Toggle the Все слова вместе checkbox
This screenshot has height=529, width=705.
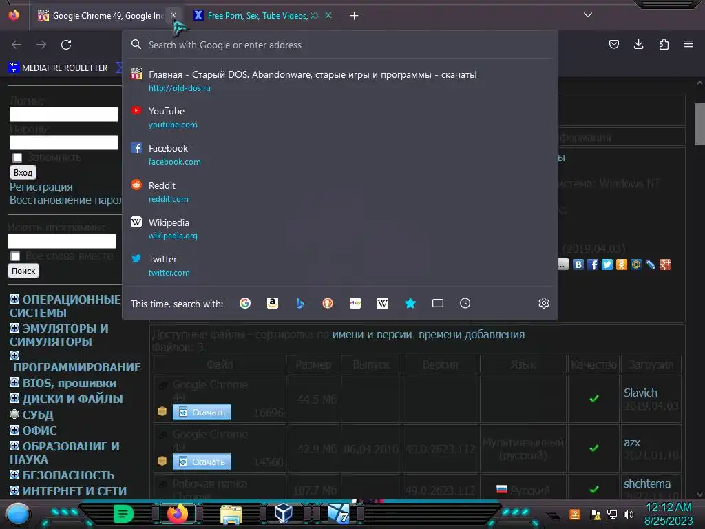(15, 256)
